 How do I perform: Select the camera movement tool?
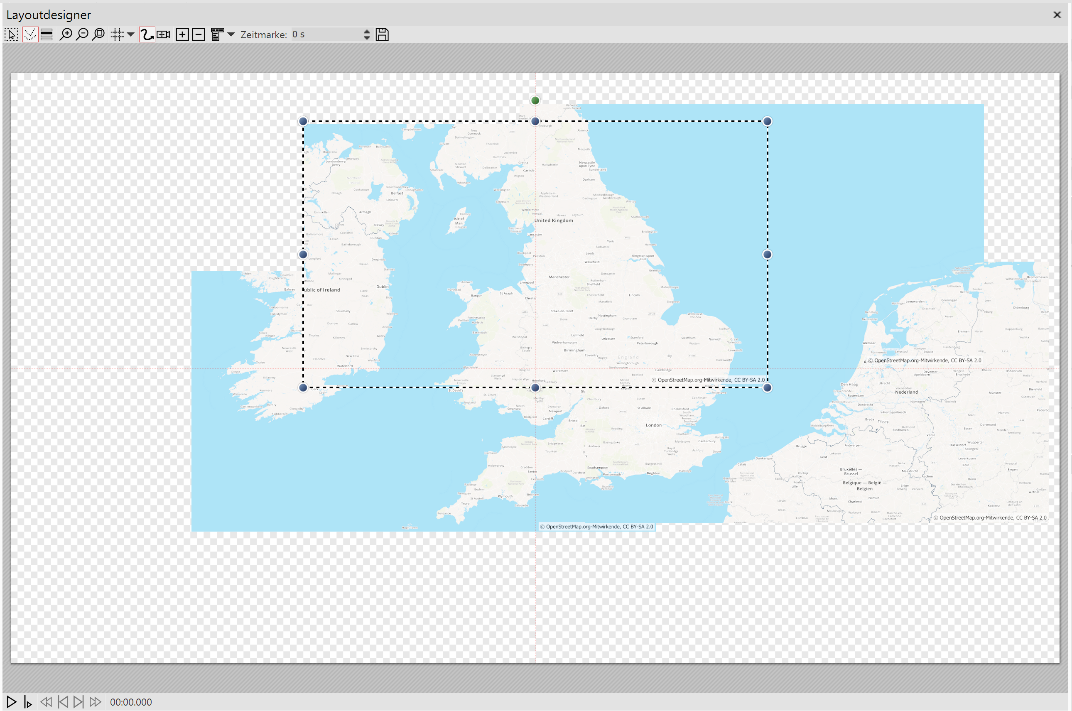pyautogui.click(x=163, y=34)
